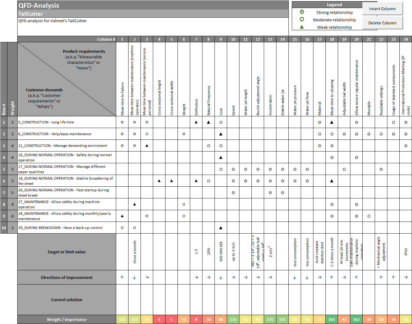Select the 'Natural frequency' column header
The width and height of the screenshot is (412, 324).
[x=208, y=79]
